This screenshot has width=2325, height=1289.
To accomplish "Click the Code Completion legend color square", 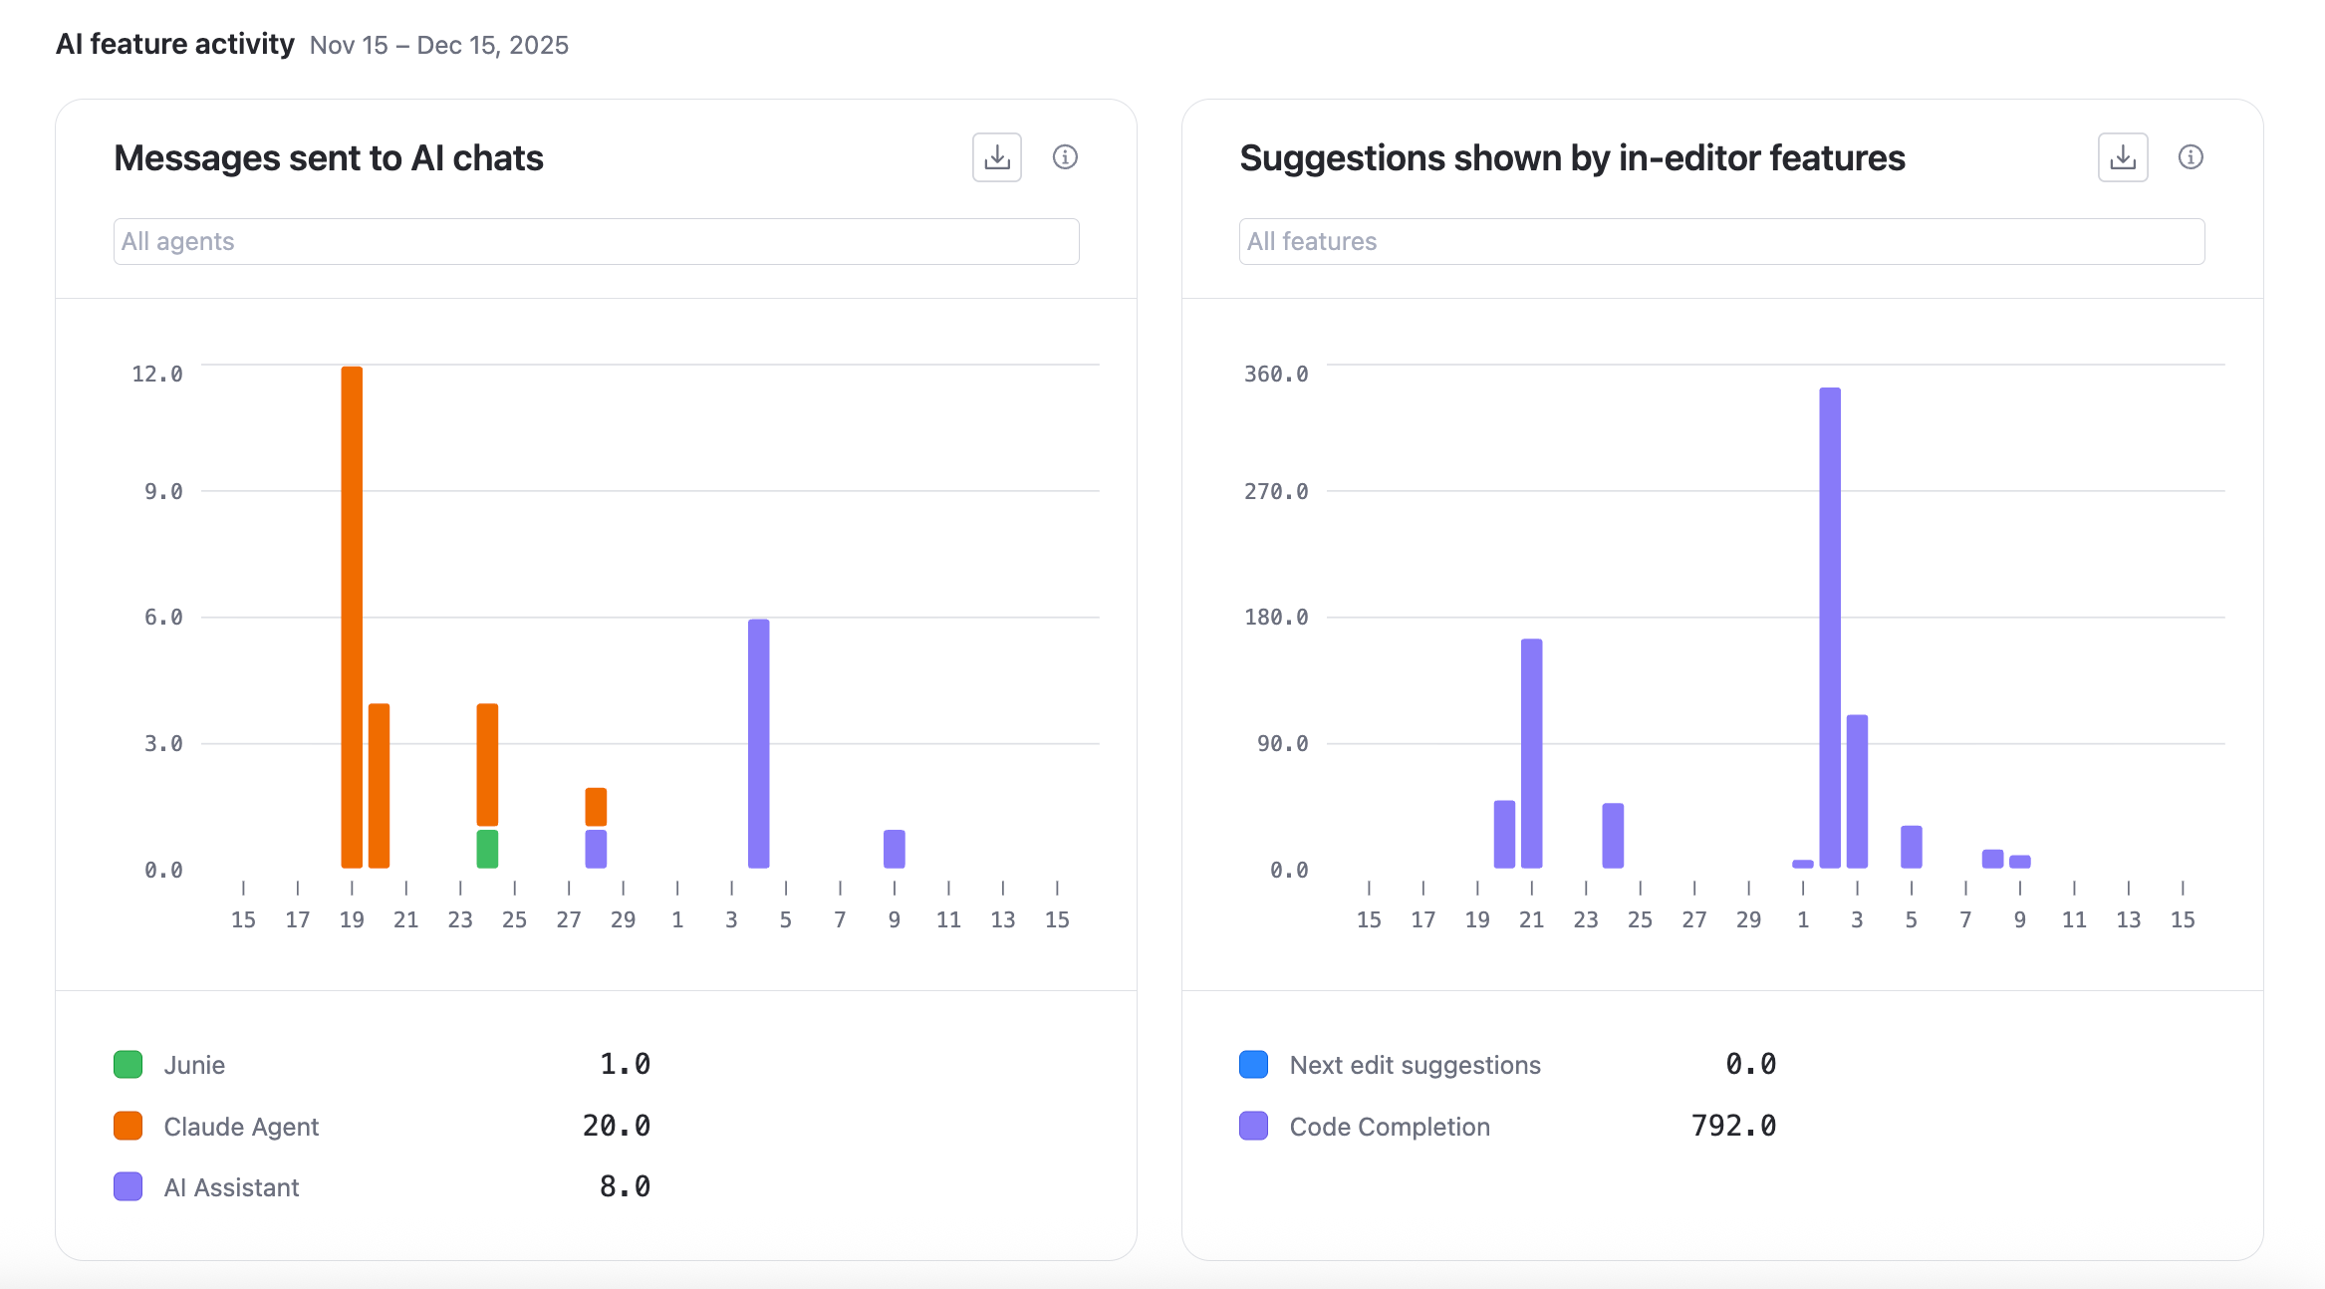I will click(1252, 1127).
